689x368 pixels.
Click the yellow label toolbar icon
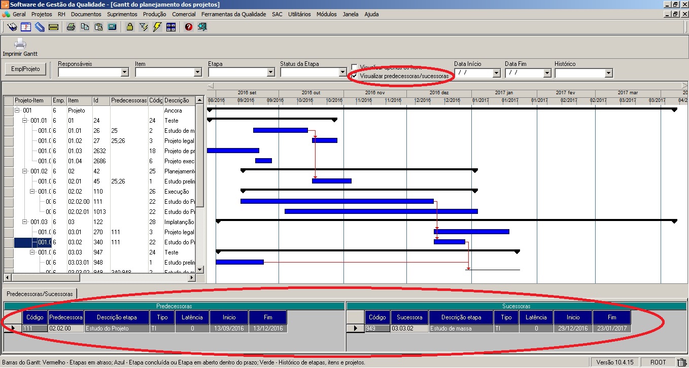pyautogui.click(x=53, y=27)
